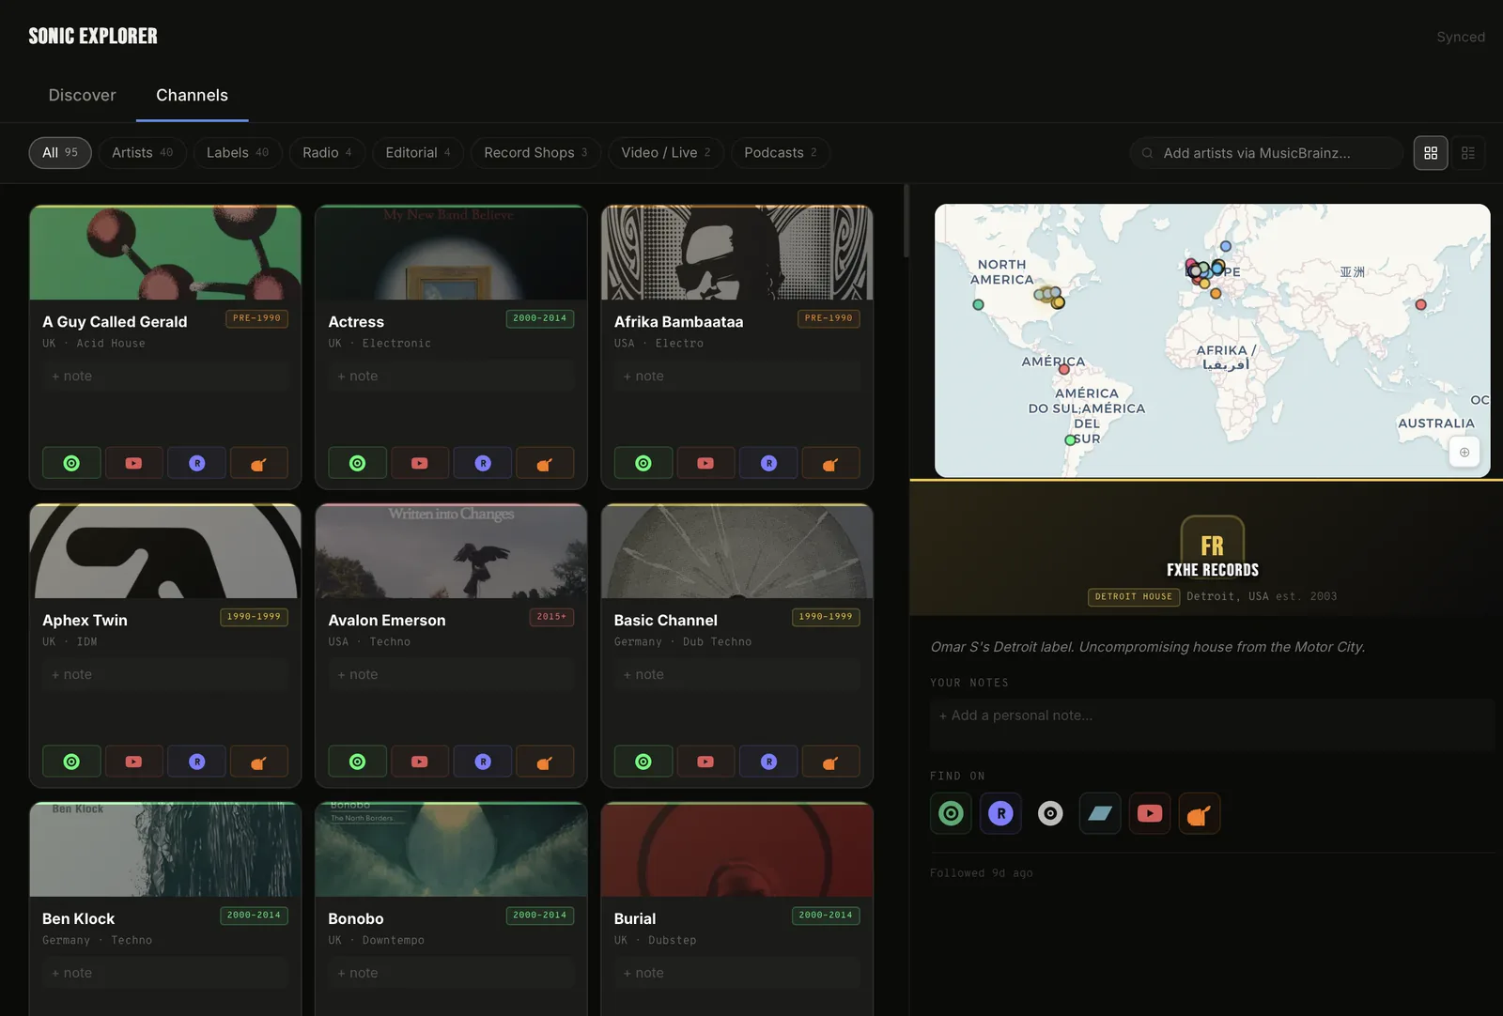Open FXHE Records orange icon link under Find On

coord(1200,813)
